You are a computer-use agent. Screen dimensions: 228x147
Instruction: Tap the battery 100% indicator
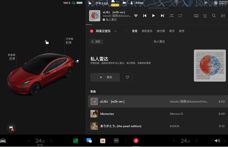[73, 3]
